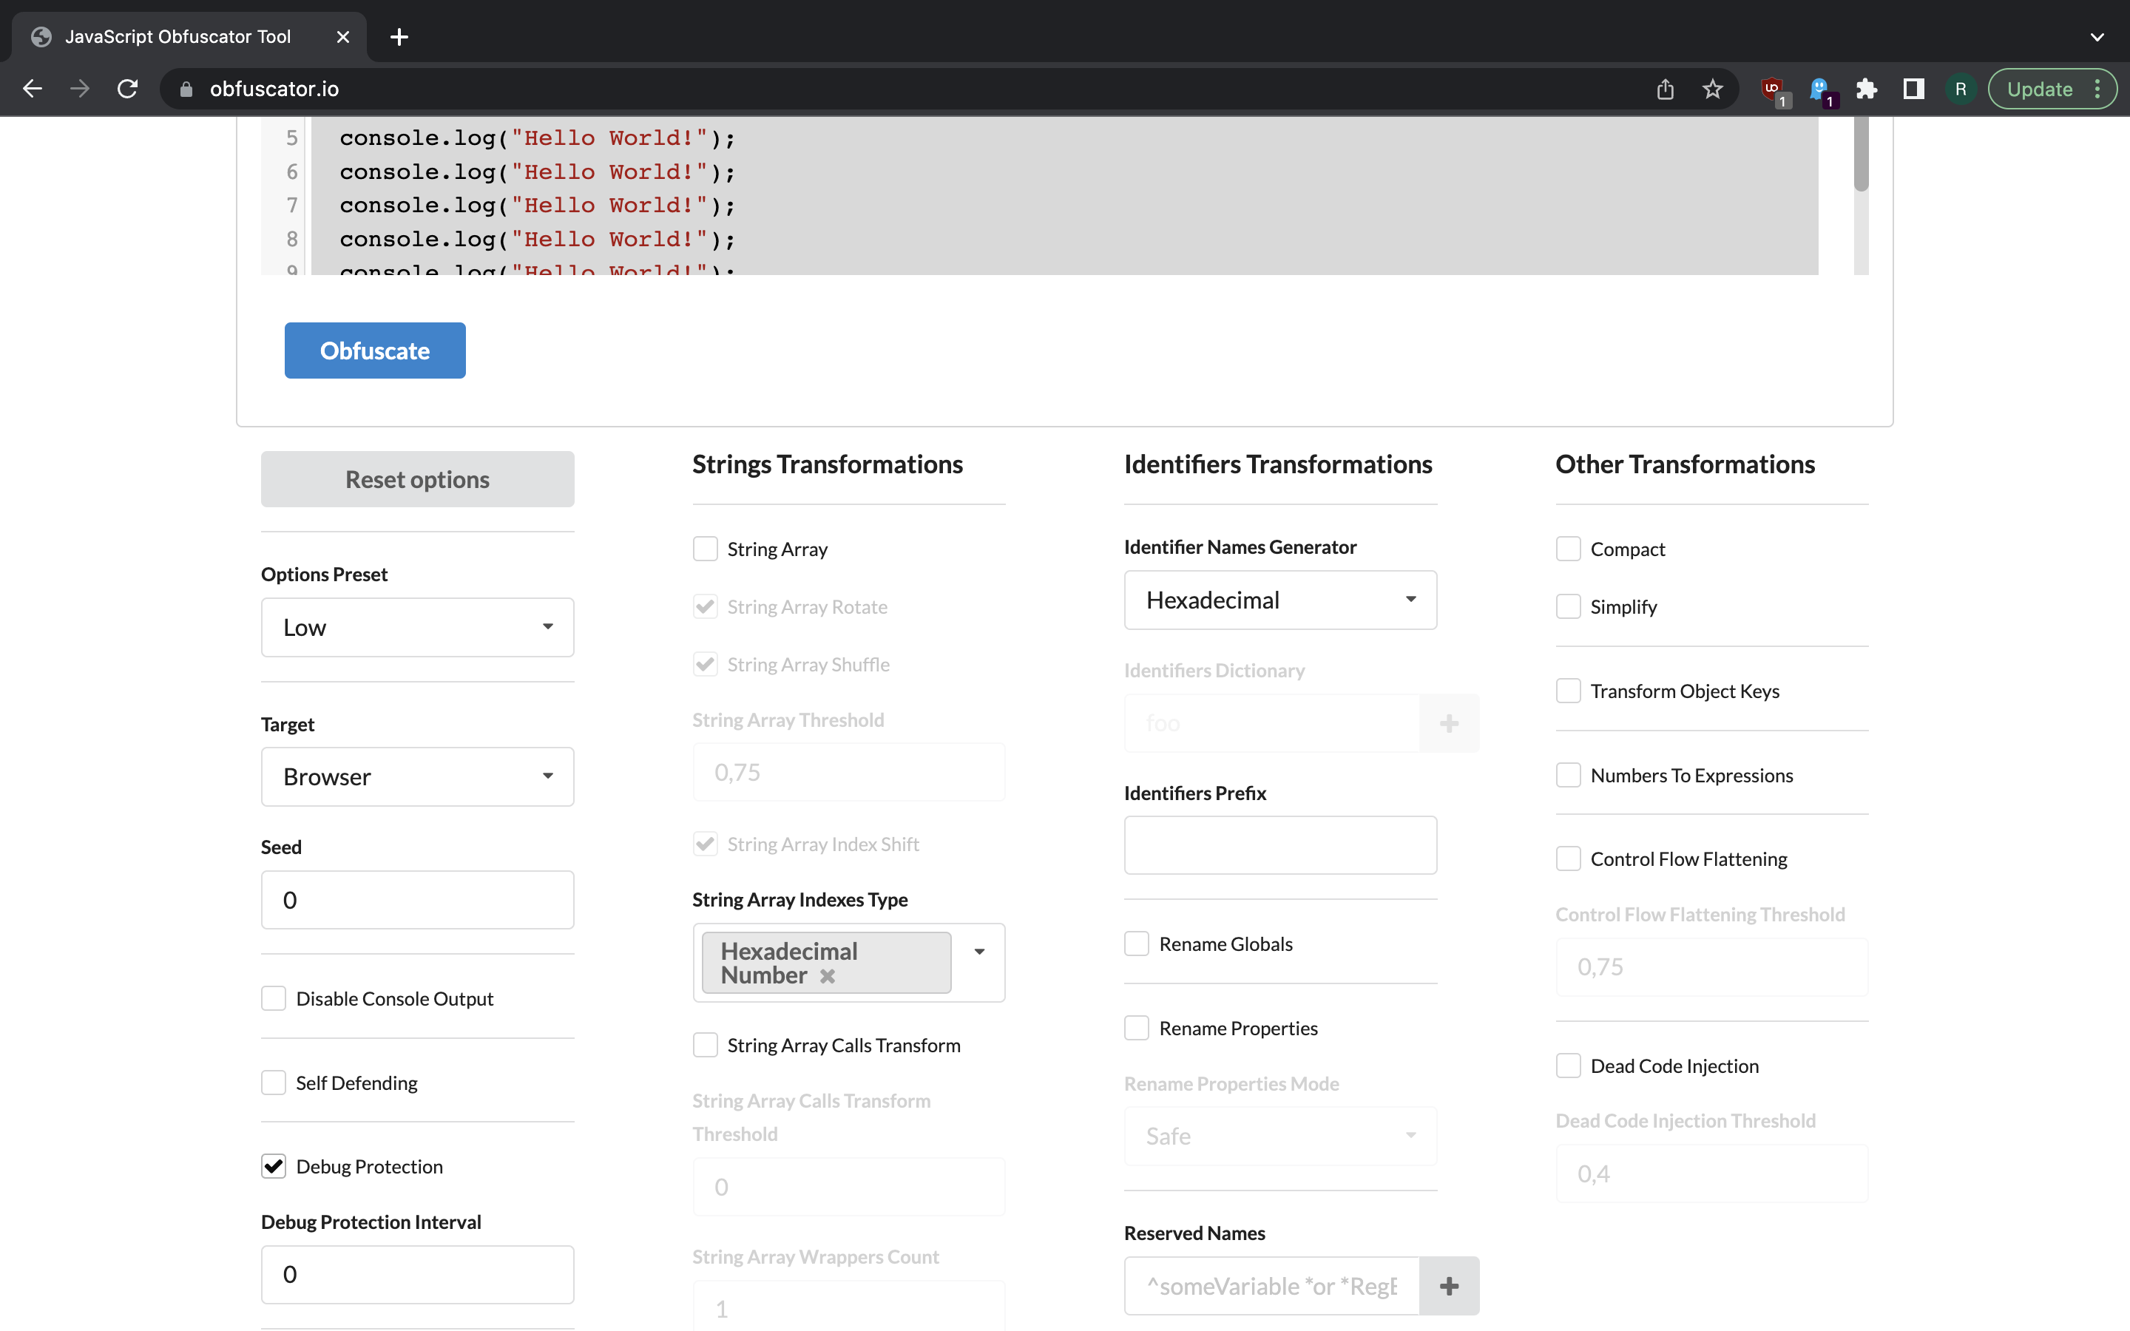This screenshot has width=2130, height=1331.
Task: Click the Obfuscate button
Action: click(375, 350)
